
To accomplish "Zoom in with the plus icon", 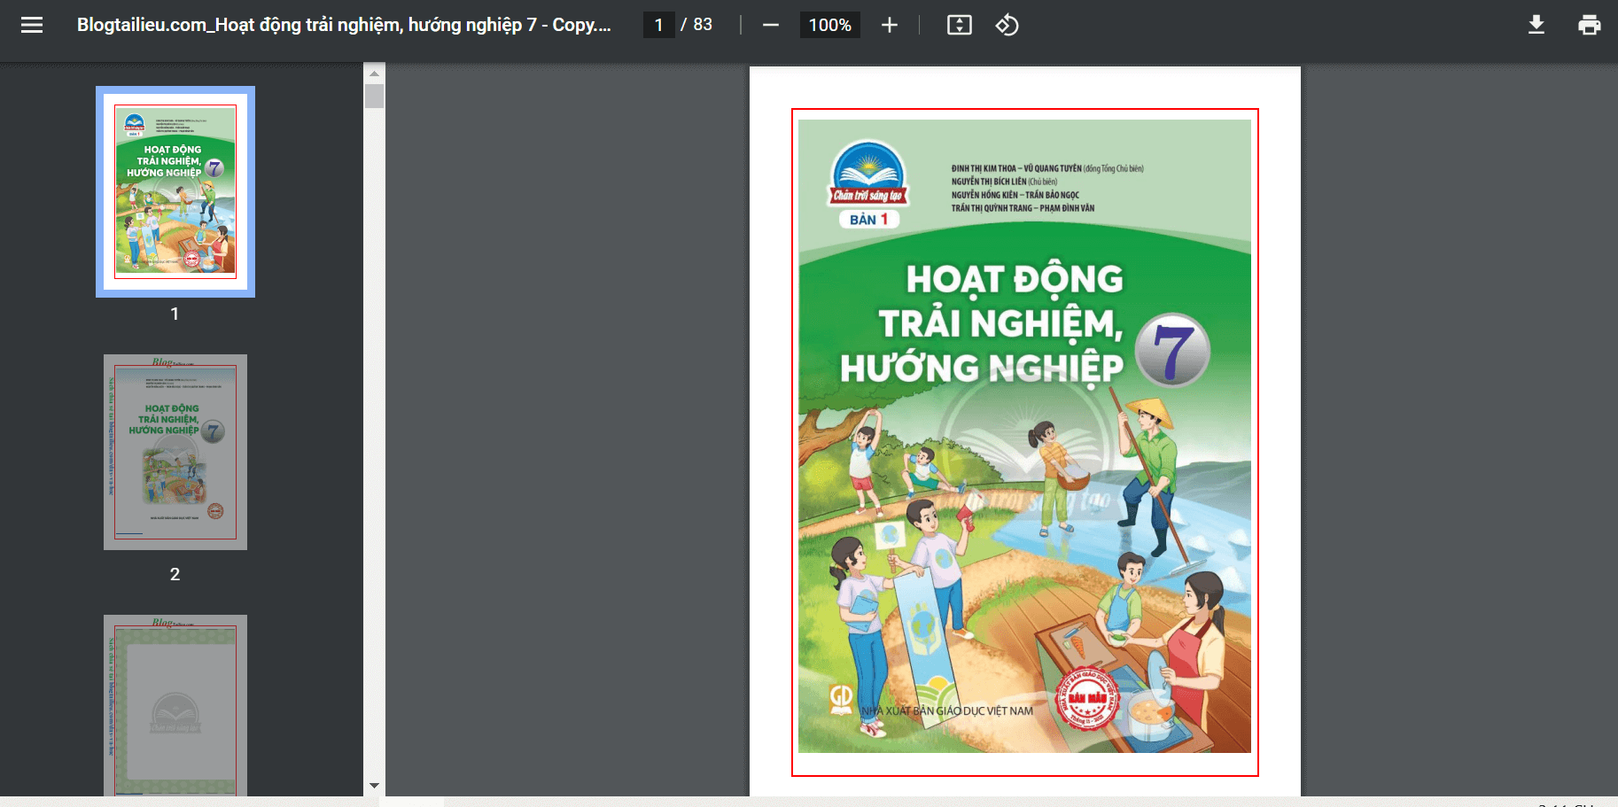I will pos(890,25).
